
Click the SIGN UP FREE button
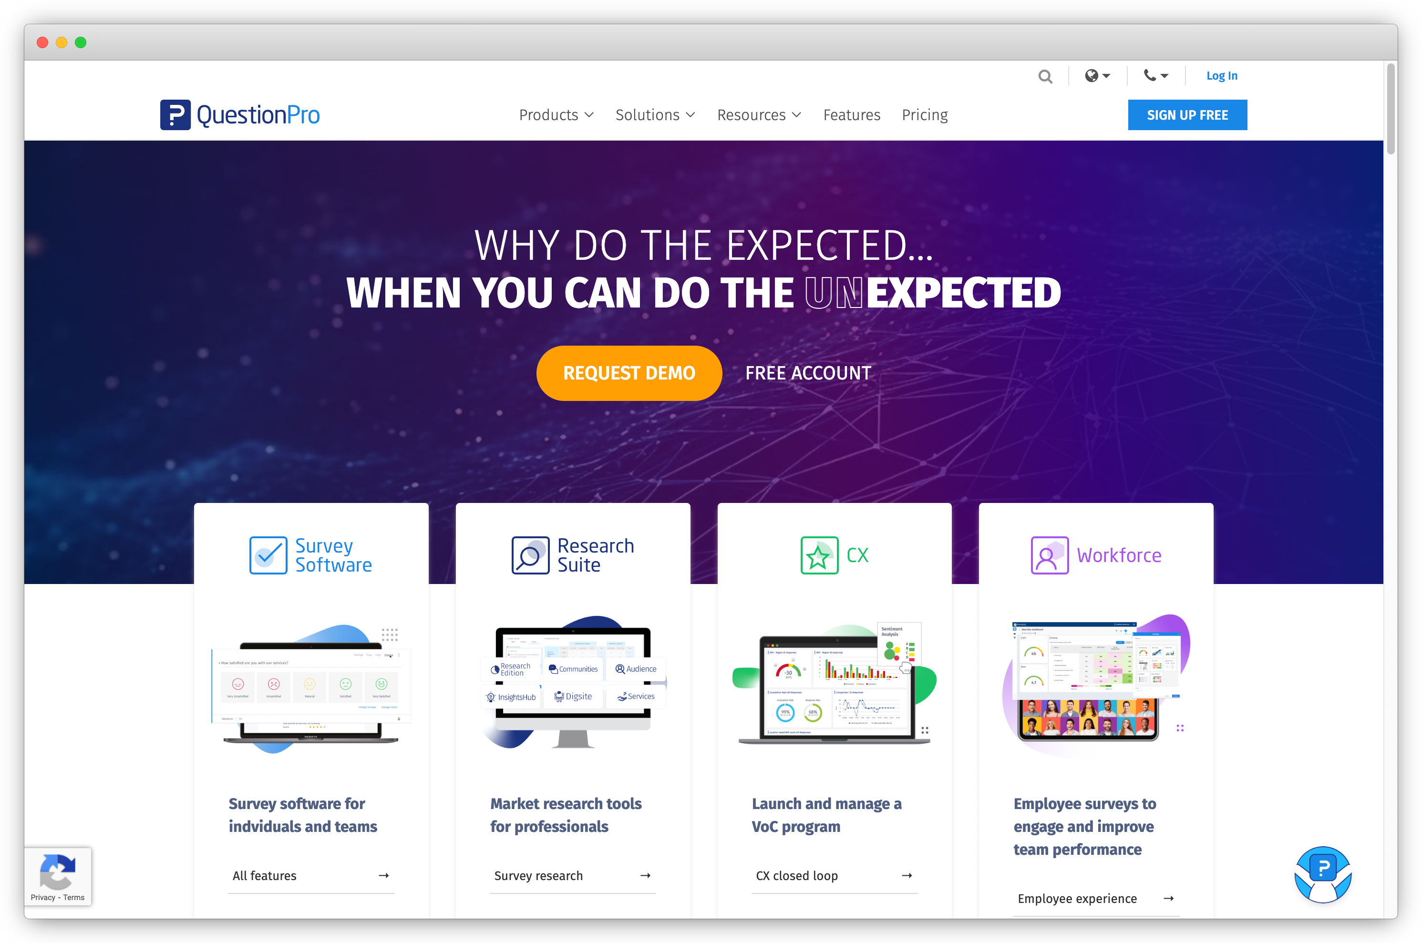(x=1187, y=113)
